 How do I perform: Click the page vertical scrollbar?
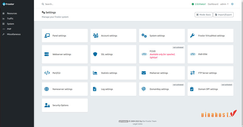[242, 63]
